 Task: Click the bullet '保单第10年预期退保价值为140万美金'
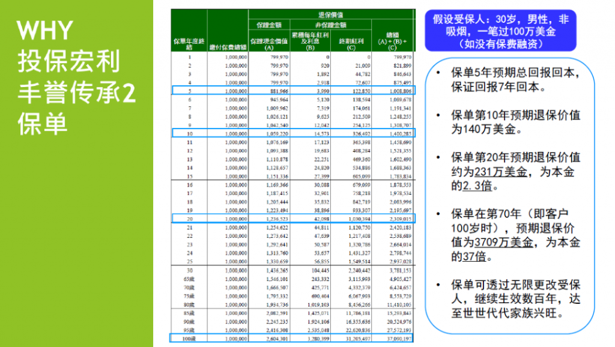pyautogui.click(x=515, y=122)
